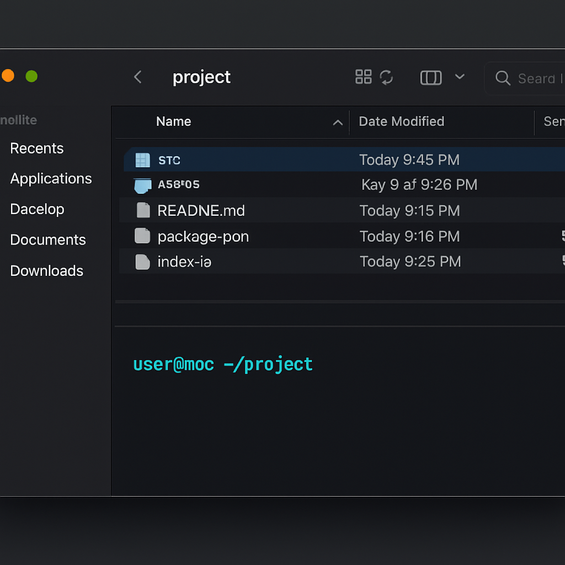Switch to icon grid view
The image size is (565, 565).
[363, 77]
